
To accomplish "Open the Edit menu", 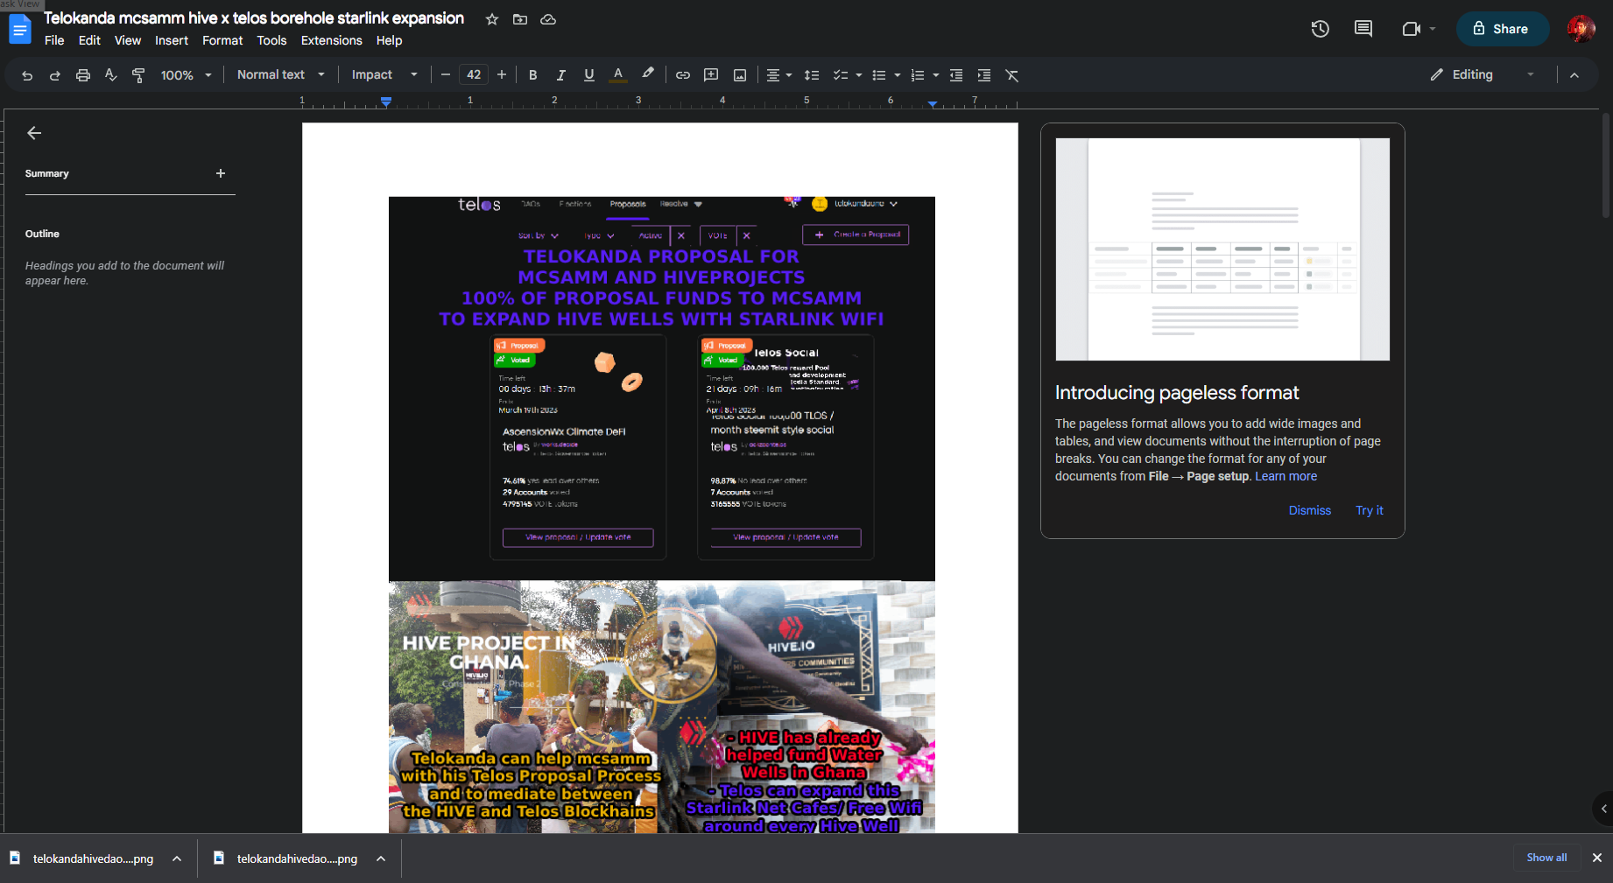I will 89,40.
